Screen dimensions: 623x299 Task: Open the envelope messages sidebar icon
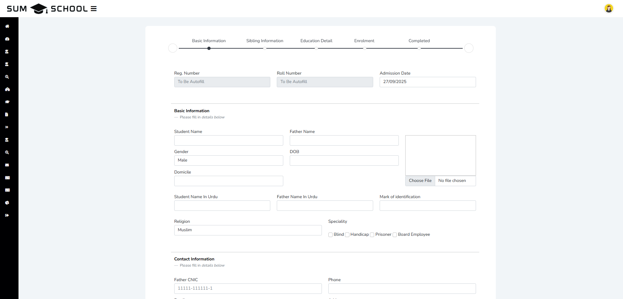pos(7,165)
